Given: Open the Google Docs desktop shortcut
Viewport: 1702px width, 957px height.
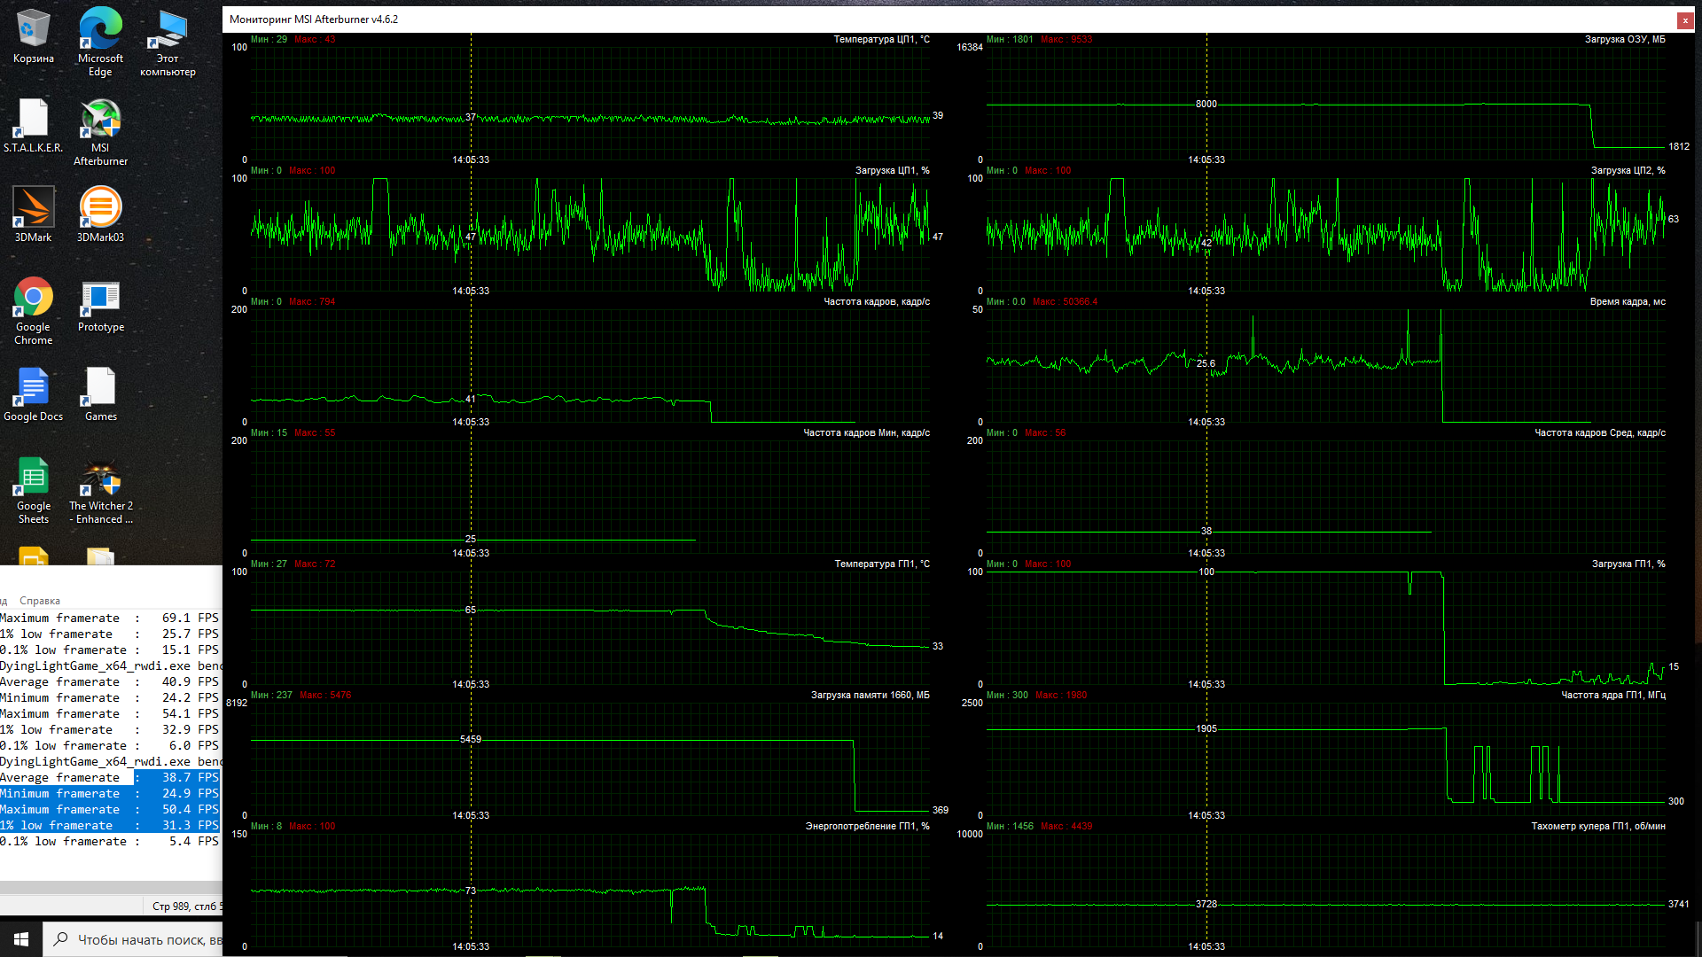Looking at the screenshot, I should point(33,388).
